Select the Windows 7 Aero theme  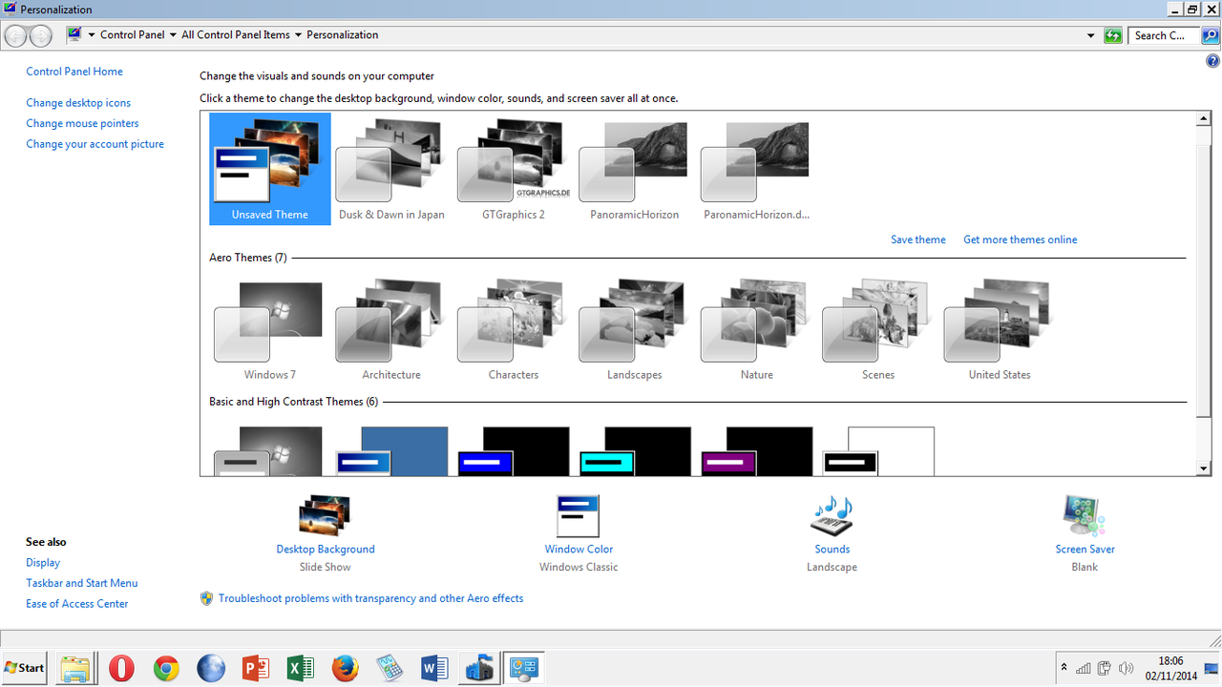pos(270,330)
